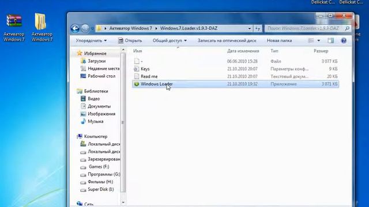This screenshot has width=369, height=207.
Task: Click the 21.10.2010 19:32 date cell
Action: coord(242,84)
